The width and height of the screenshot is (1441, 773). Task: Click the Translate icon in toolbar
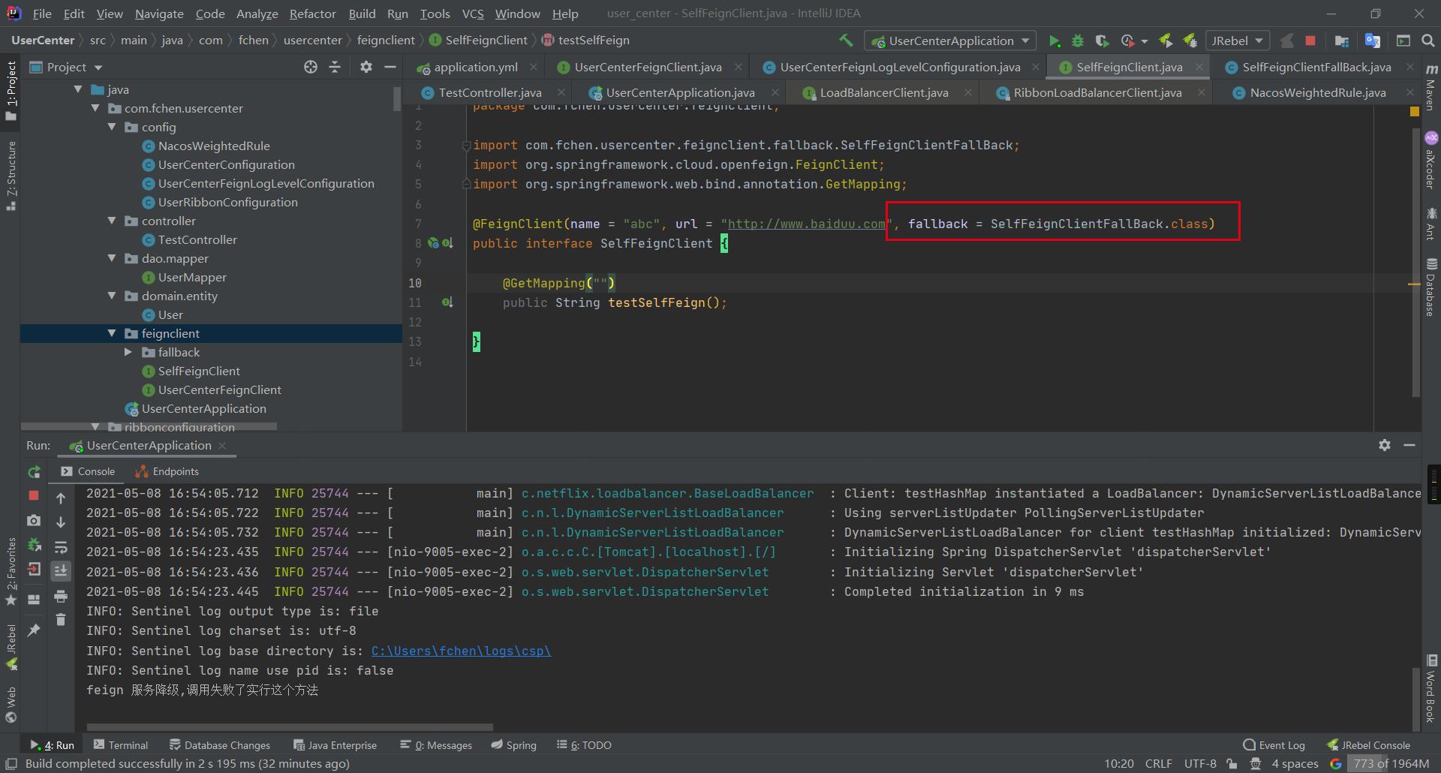pos(1373,41)
